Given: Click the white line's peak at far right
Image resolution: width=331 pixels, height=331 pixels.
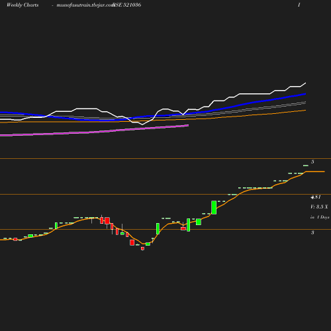Looking at the screenshot, I should (x=305, y=83).
